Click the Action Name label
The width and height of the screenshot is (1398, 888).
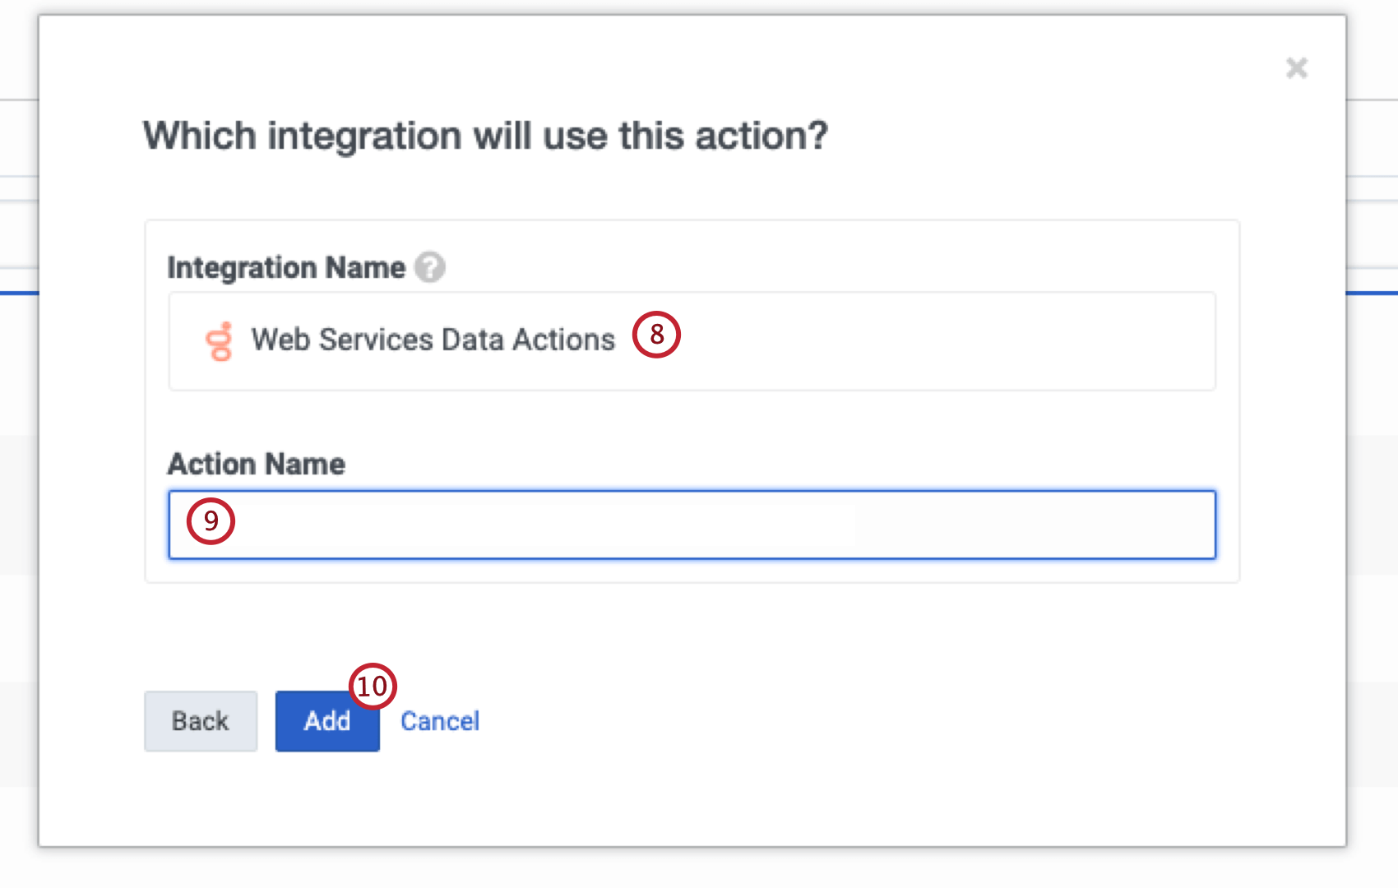256,463
